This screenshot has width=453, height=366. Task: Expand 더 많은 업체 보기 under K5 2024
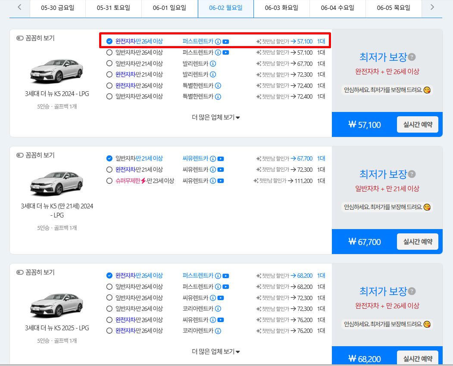pos(216,118)
